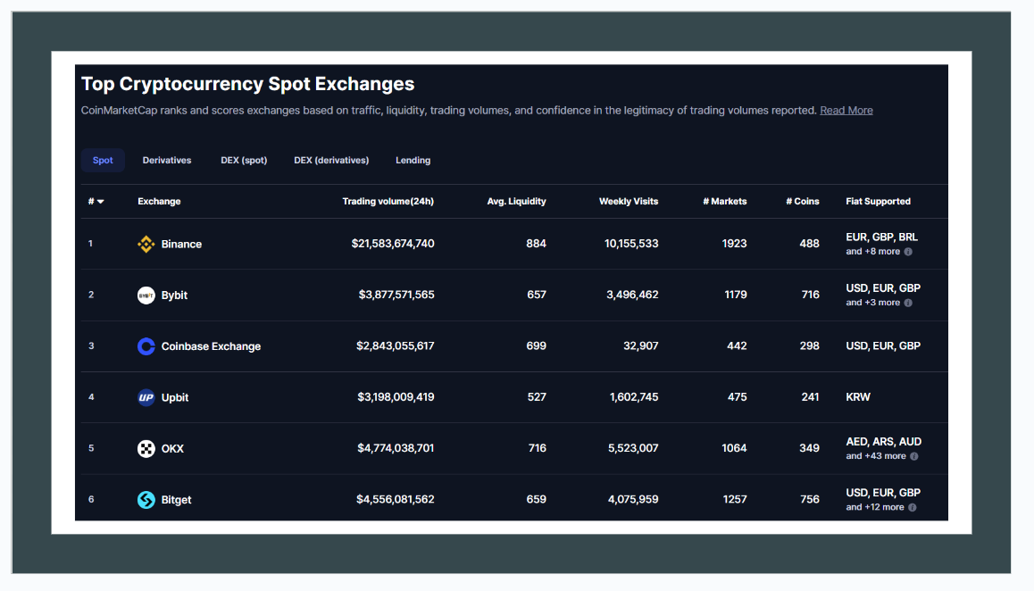This screenshot has height=591, width=1034.
Task: Click Coinbase coins count 298
Action: 809,345
